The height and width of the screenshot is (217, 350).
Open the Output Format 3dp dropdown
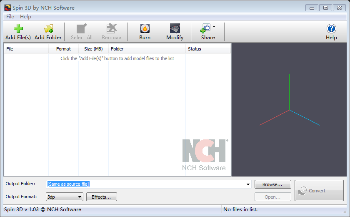pyautogui.click(x=65, y=197)
